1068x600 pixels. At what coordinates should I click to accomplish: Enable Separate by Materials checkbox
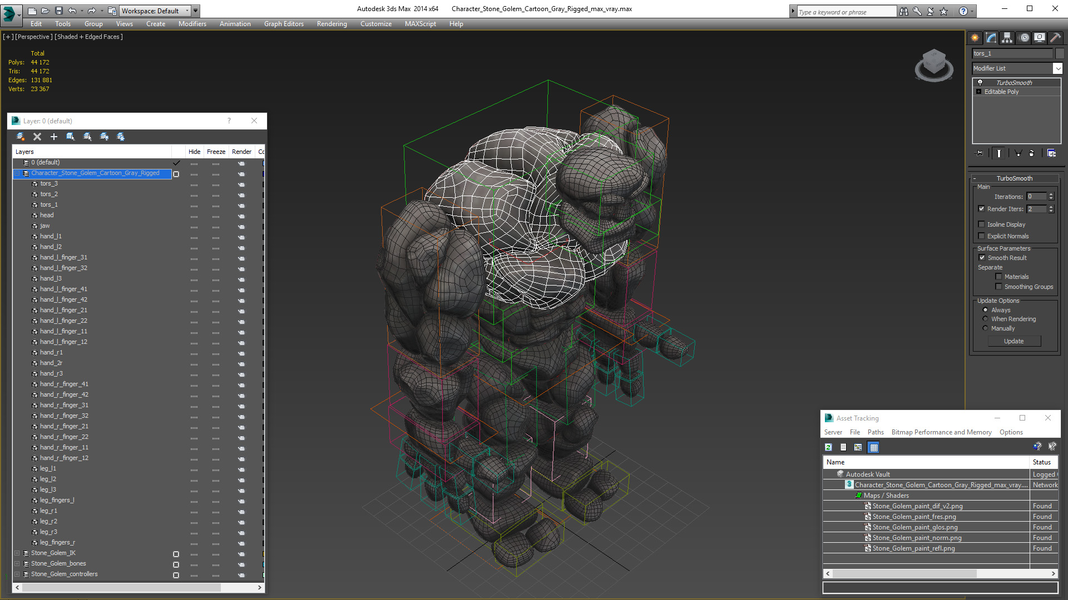998,277
